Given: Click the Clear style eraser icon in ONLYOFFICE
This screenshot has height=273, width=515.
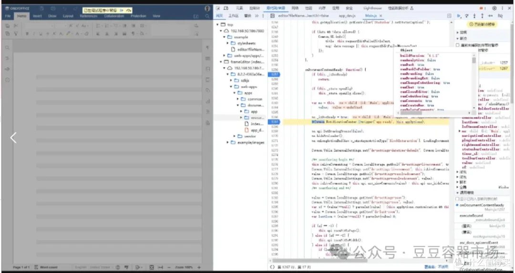Looking at the screenshot, I should tap(86, 33).
